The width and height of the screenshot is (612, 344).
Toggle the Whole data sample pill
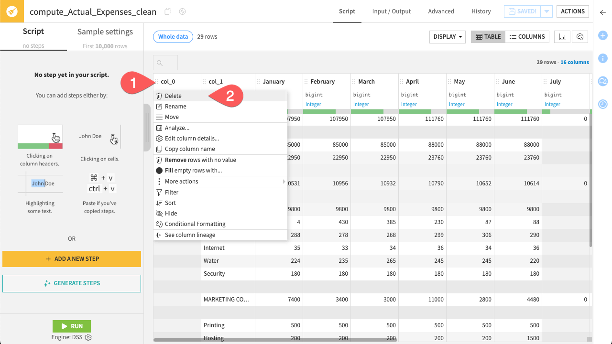[x=173, y=36]
